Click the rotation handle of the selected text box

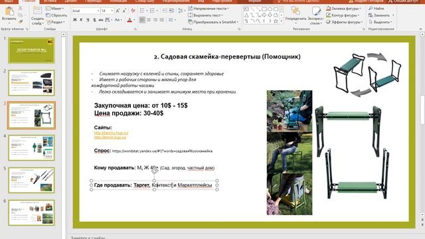[x=154, y=171]
